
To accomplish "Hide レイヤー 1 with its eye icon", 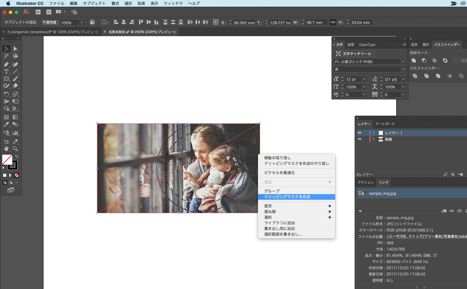I will pos(359,133).
